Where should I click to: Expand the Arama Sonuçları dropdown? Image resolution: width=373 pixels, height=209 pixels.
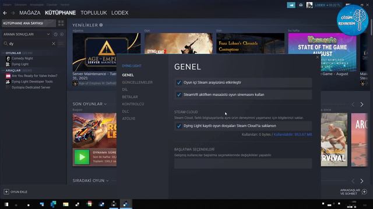click(x=48, y=34)
